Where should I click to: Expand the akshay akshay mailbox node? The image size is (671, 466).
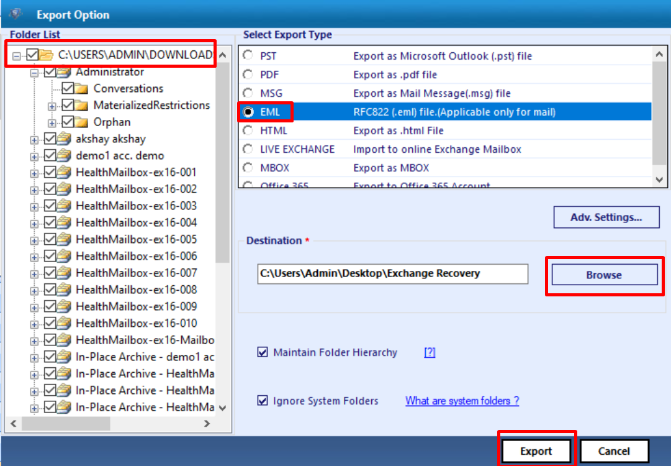(34, 140)
